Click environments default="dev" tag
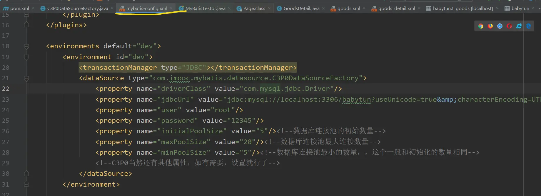Image resolution: width=541 pixels, height=196 pixels. click(x=103, y=46)
